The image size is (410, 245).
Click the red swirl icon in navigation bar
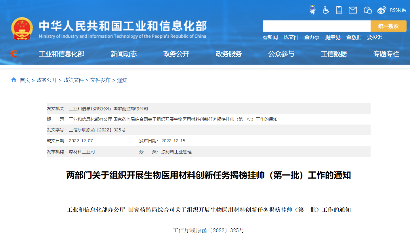tap(15, 53)
